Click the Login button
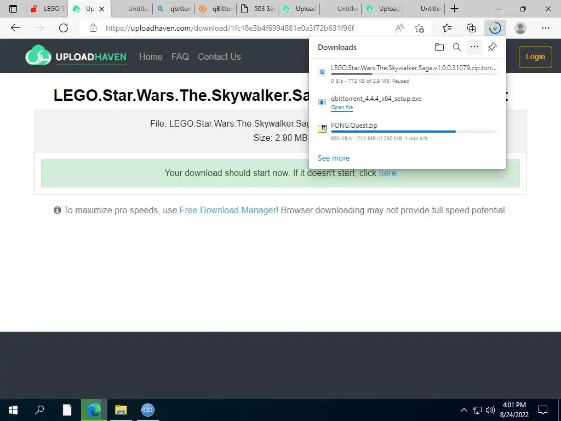 tap(535, 56)
